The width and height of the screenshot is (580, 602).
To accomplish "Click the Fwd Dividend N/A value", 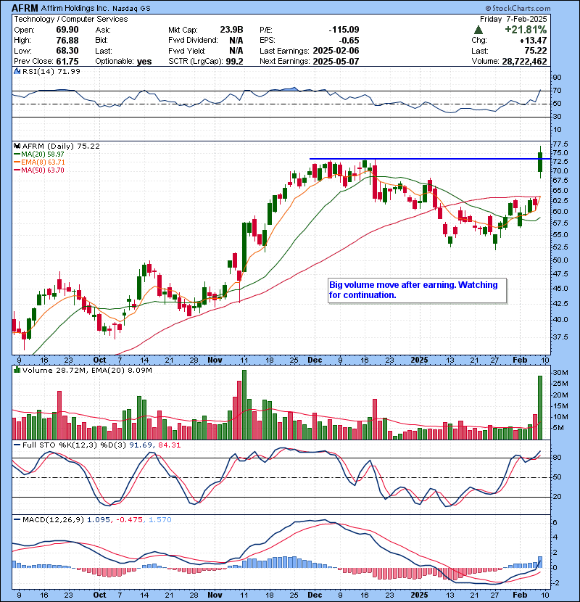I will click(236, 41).
